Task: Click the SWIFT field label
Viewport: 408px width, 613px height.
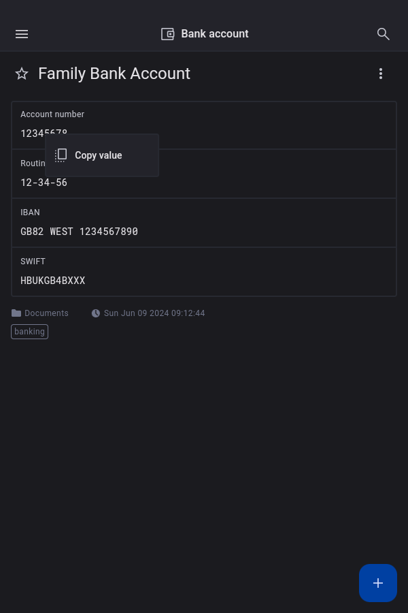Action: pos(33,262)
